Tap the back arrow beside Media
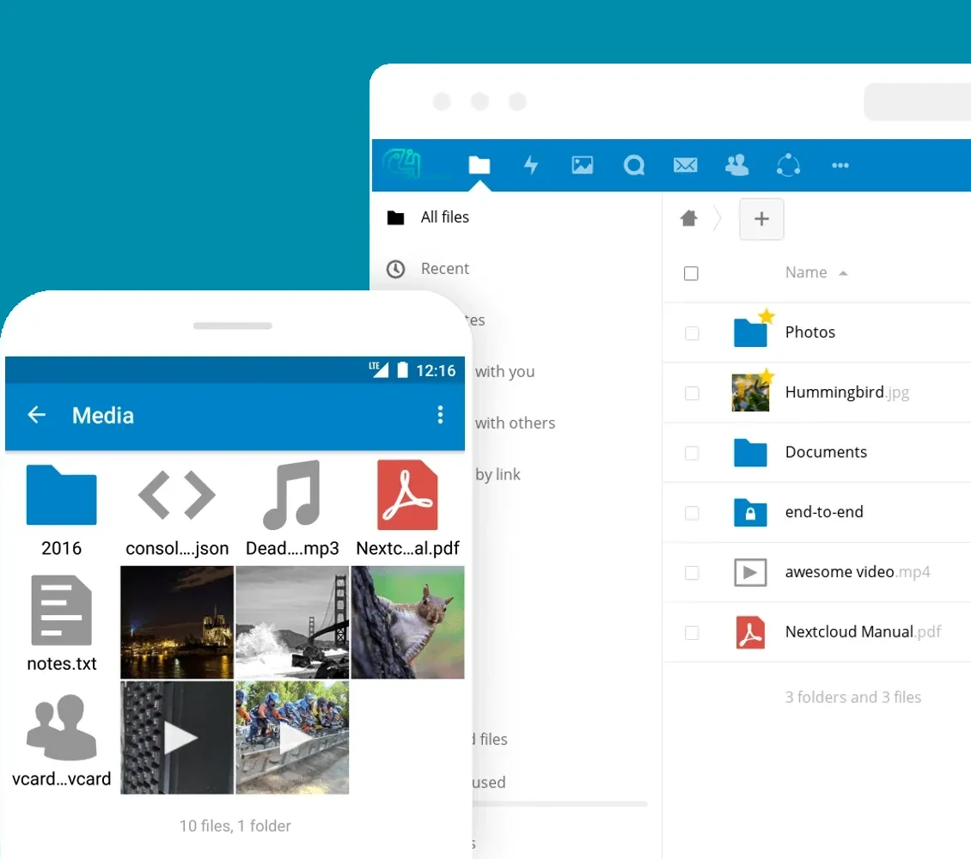The image size is (971, 859). (36, 416)
